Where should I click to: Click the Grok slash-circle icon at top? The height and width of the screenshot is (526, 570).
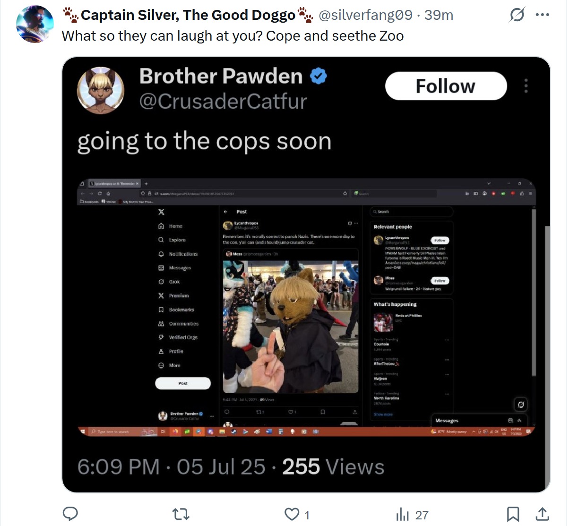[517, 15]
